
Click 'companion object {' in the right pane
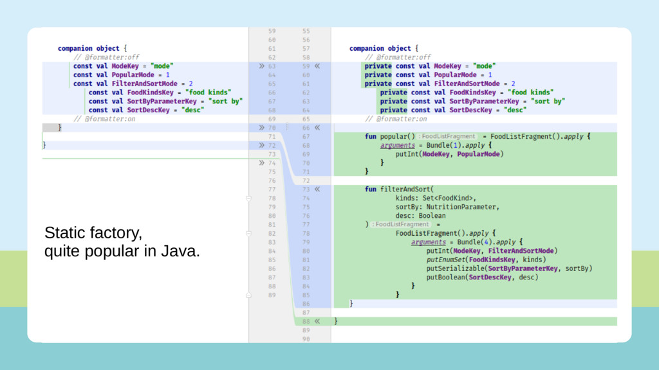(x=384, y=48)
